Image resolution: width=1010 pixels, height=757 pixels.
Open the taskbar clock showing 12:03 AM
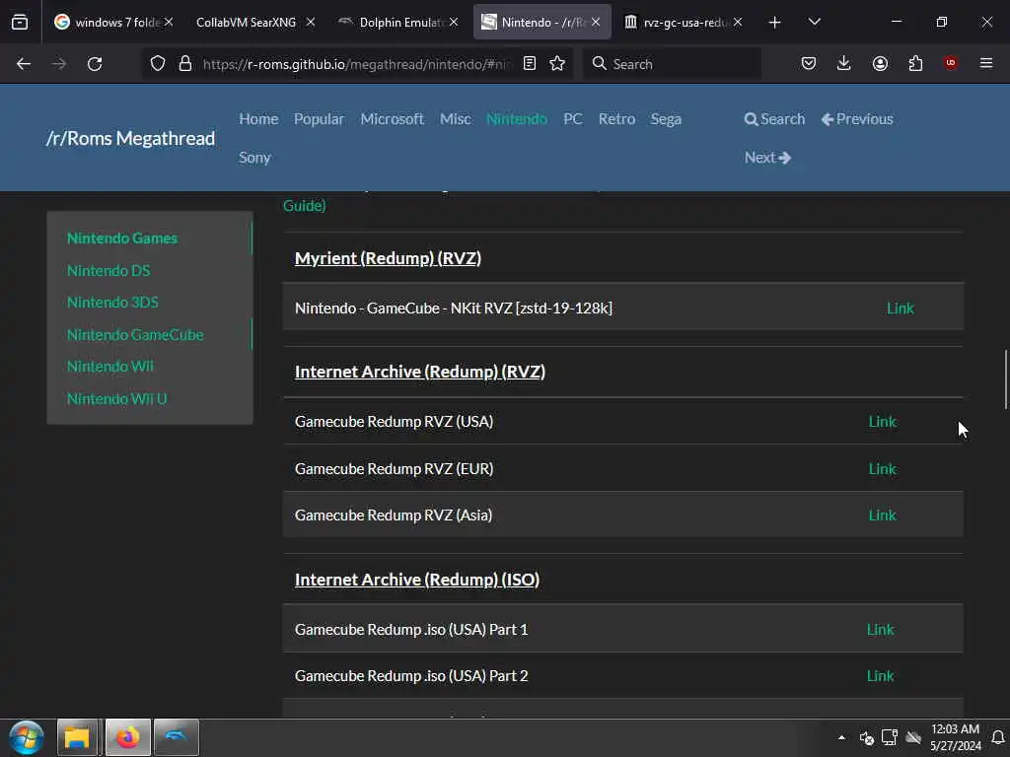point(955,737)
